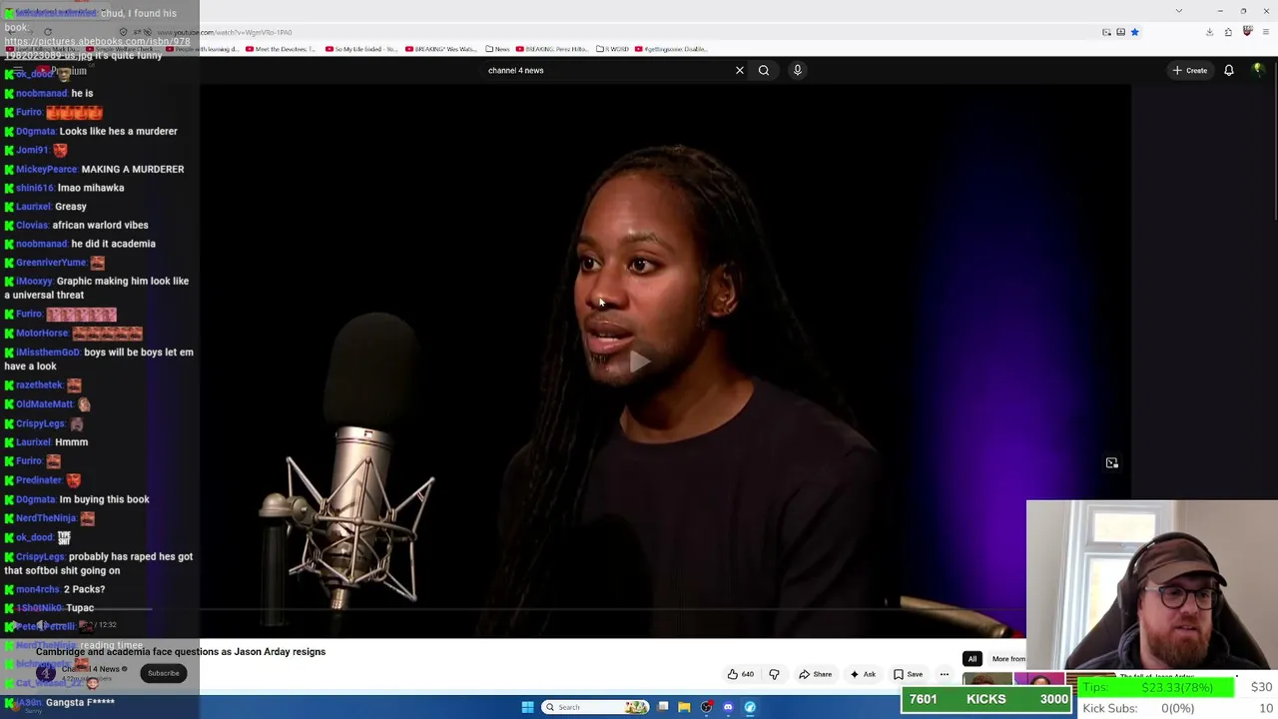Click chat username 'mon4rchs'
The height and width of the screenshot is (719, 1278).
pos(38,589)
